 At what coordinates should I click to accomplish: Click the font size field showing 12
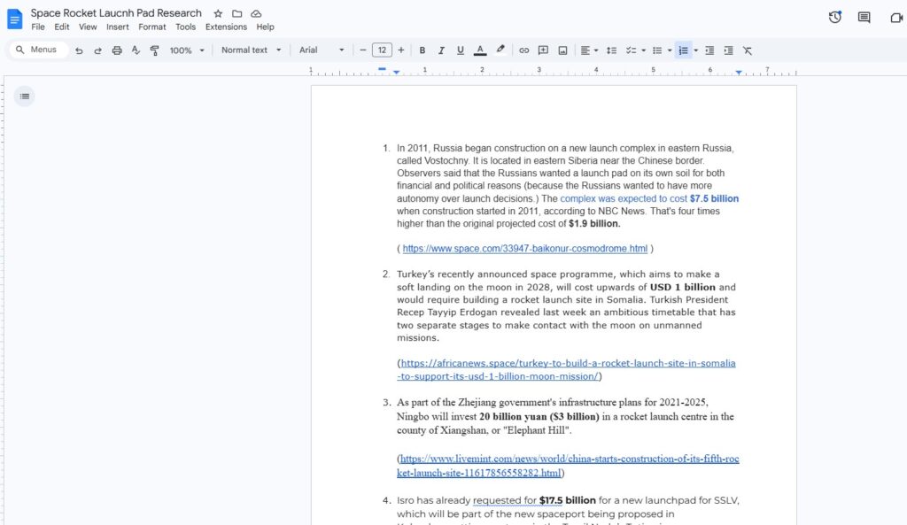point(382,50)
